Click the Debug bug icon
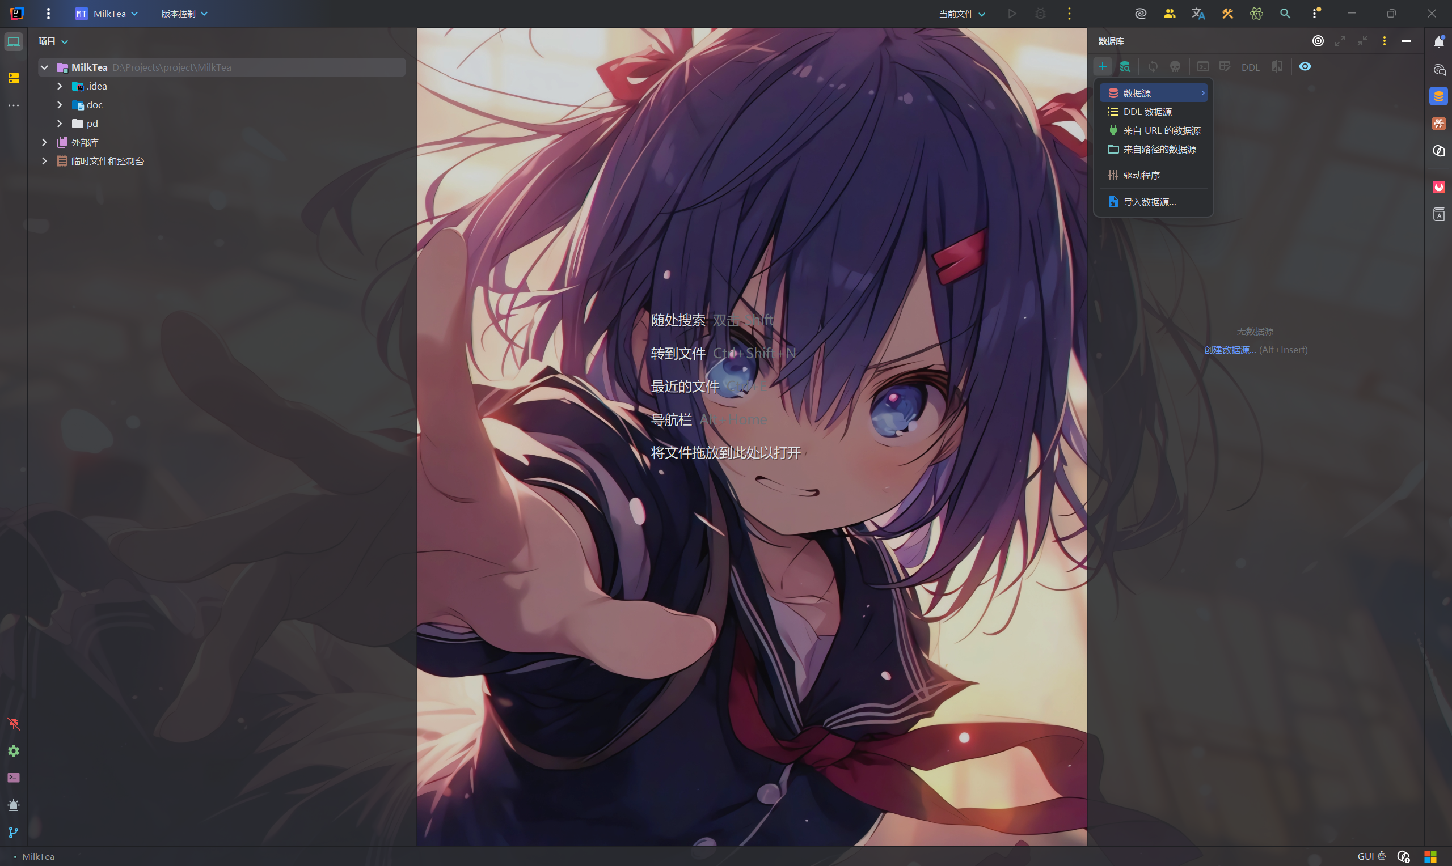 [x=1040, y=14]
